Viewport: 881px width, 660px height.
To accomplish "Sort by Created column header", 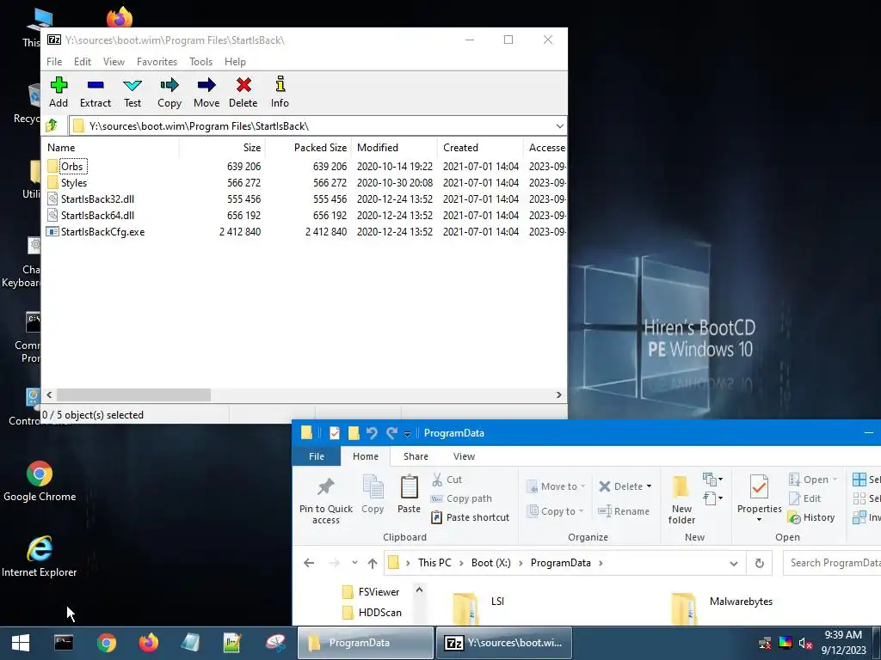I will pyautogui.click(x=480, y=148).
